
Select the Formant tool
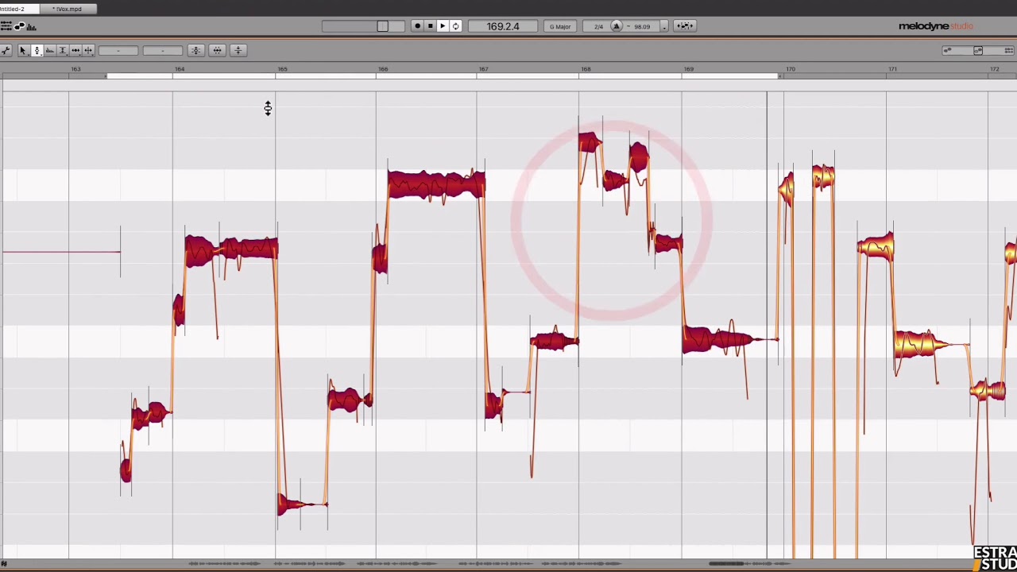pyautogui.click(x=50, y=51)
